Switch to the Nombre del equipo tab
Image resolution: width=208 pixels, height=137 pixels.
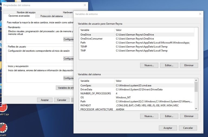pyautogui.click(x=26, y=12)
